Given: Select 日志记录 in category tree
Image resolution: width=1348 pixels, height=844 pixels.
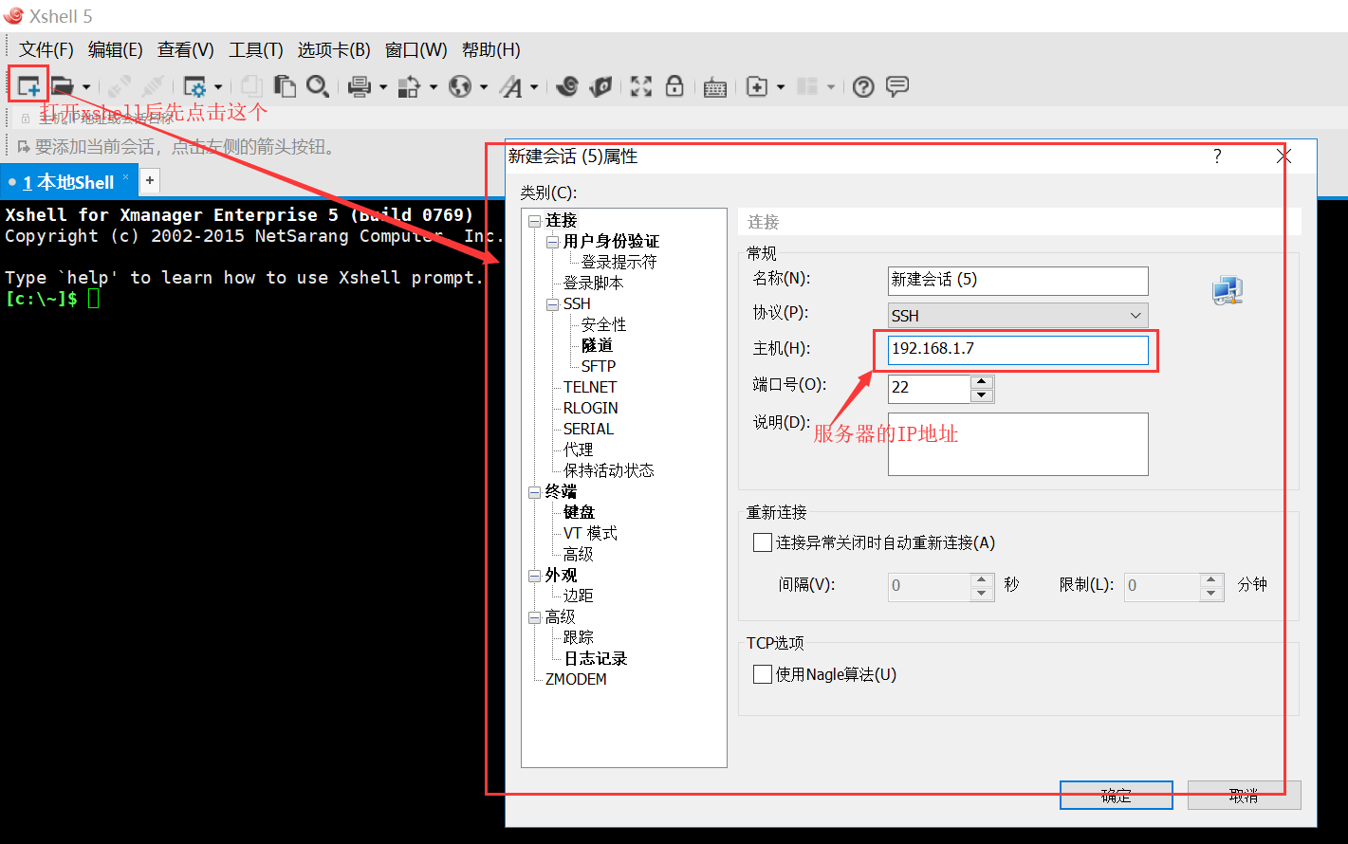Looking at the screenshot, I should tap(596, 658).
